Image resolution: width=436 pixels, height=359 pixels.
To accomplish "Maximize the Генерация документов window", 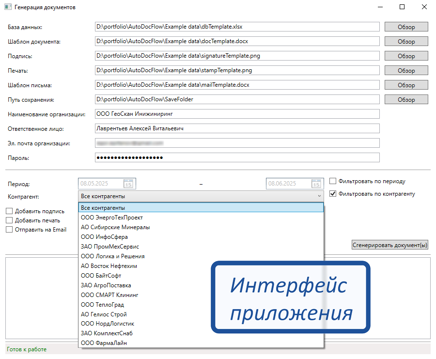I will (x=402, y=7).
